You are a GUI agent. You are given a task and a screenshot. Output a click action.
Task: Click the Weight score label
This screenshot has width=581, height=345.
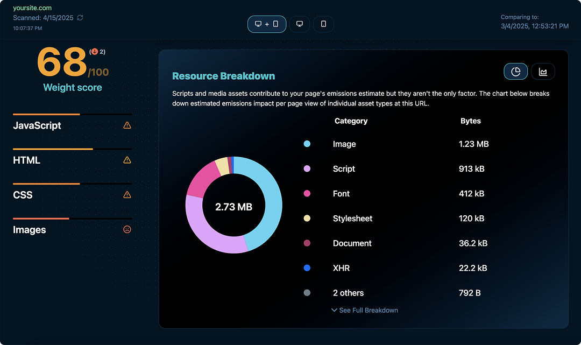73,87
